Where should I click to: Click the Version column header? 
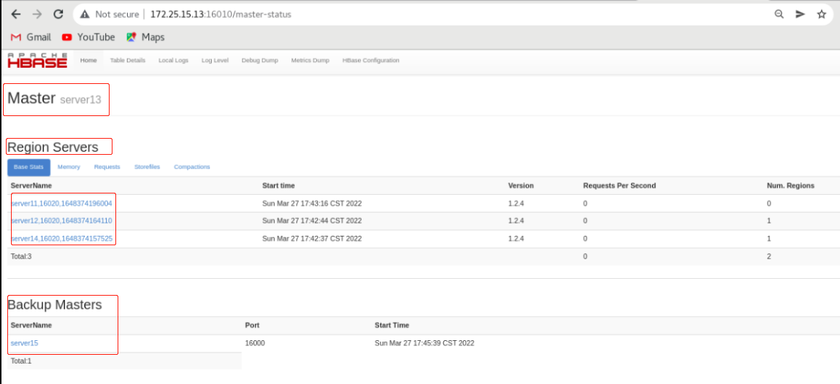(521, 186)
